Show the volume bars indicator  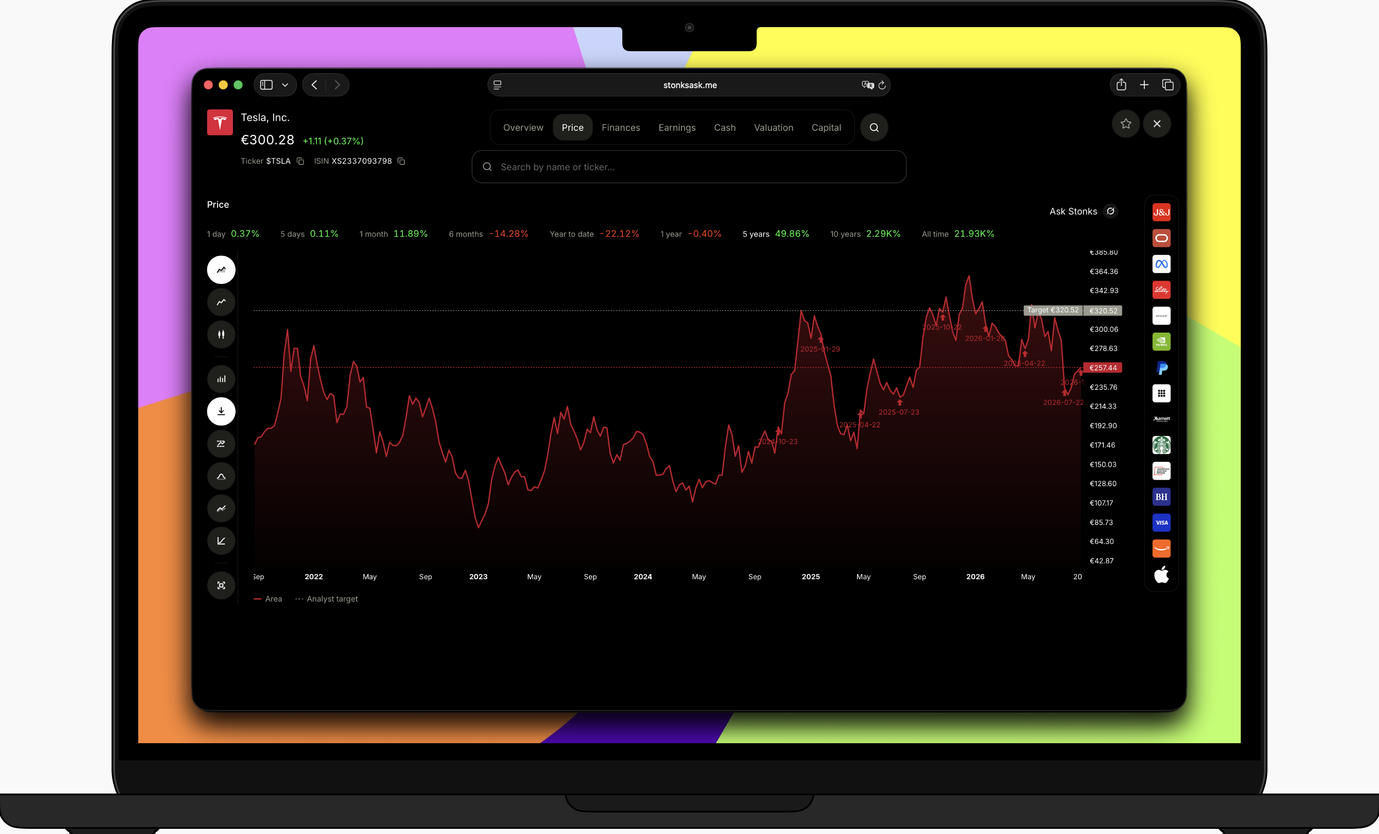pyautogui.click(x=221, y=379)
